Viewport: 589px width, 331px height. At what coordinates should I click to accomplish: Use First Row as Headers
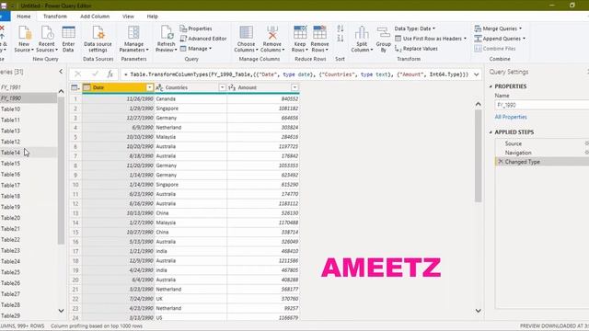(431, 39)
